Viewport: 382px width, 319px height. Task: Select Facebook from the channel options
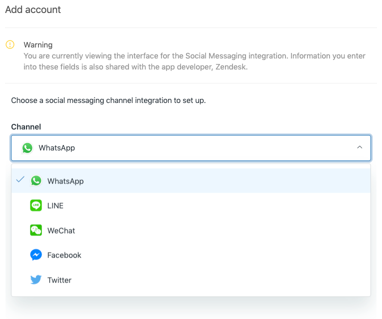tap(64, 255)
